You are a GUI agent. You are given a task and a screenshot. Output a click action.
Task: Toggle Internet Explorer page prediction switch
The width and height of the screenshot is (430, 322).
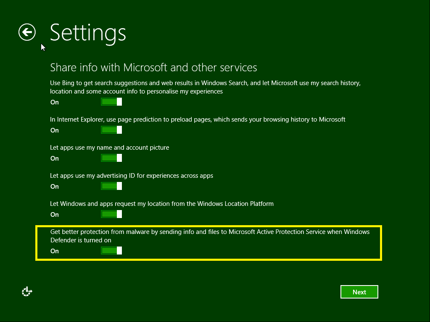click(111, 130)
